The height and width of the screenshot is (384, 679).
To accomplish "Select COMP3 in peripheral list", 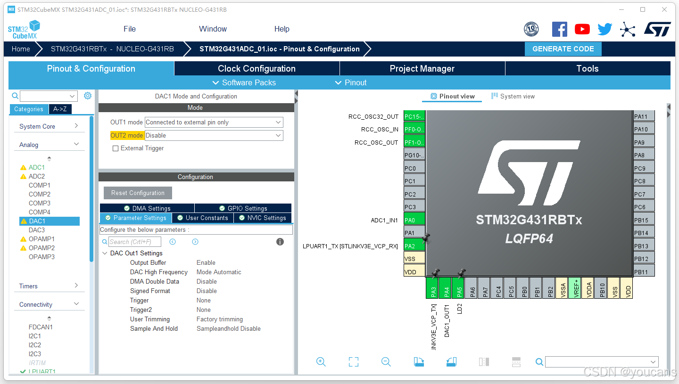I will click(40, 203).
